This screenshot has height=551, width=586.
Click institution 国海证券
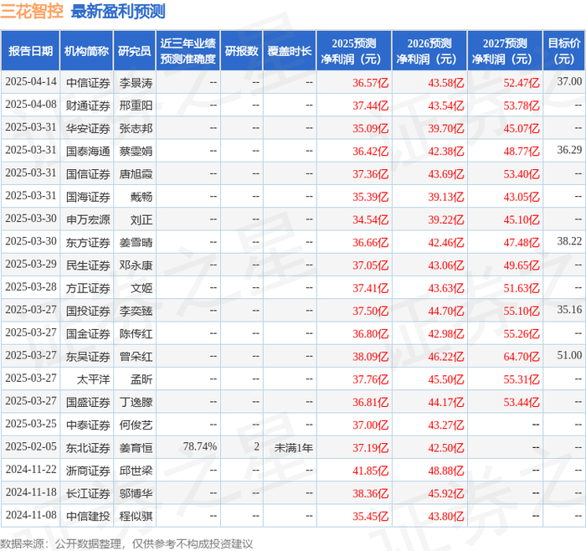click(88, 197)
